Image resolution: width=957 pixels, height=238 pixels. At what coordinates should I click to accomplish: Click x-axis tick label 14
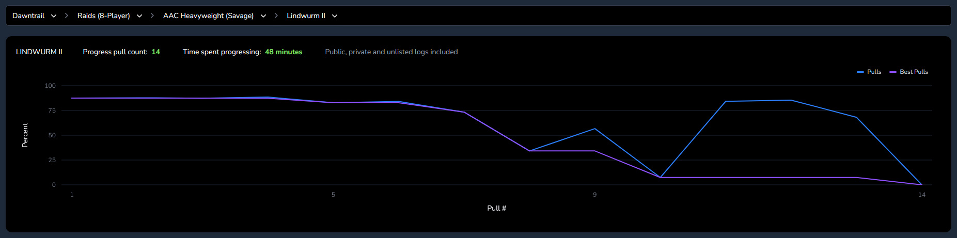(x=922, y=195)
